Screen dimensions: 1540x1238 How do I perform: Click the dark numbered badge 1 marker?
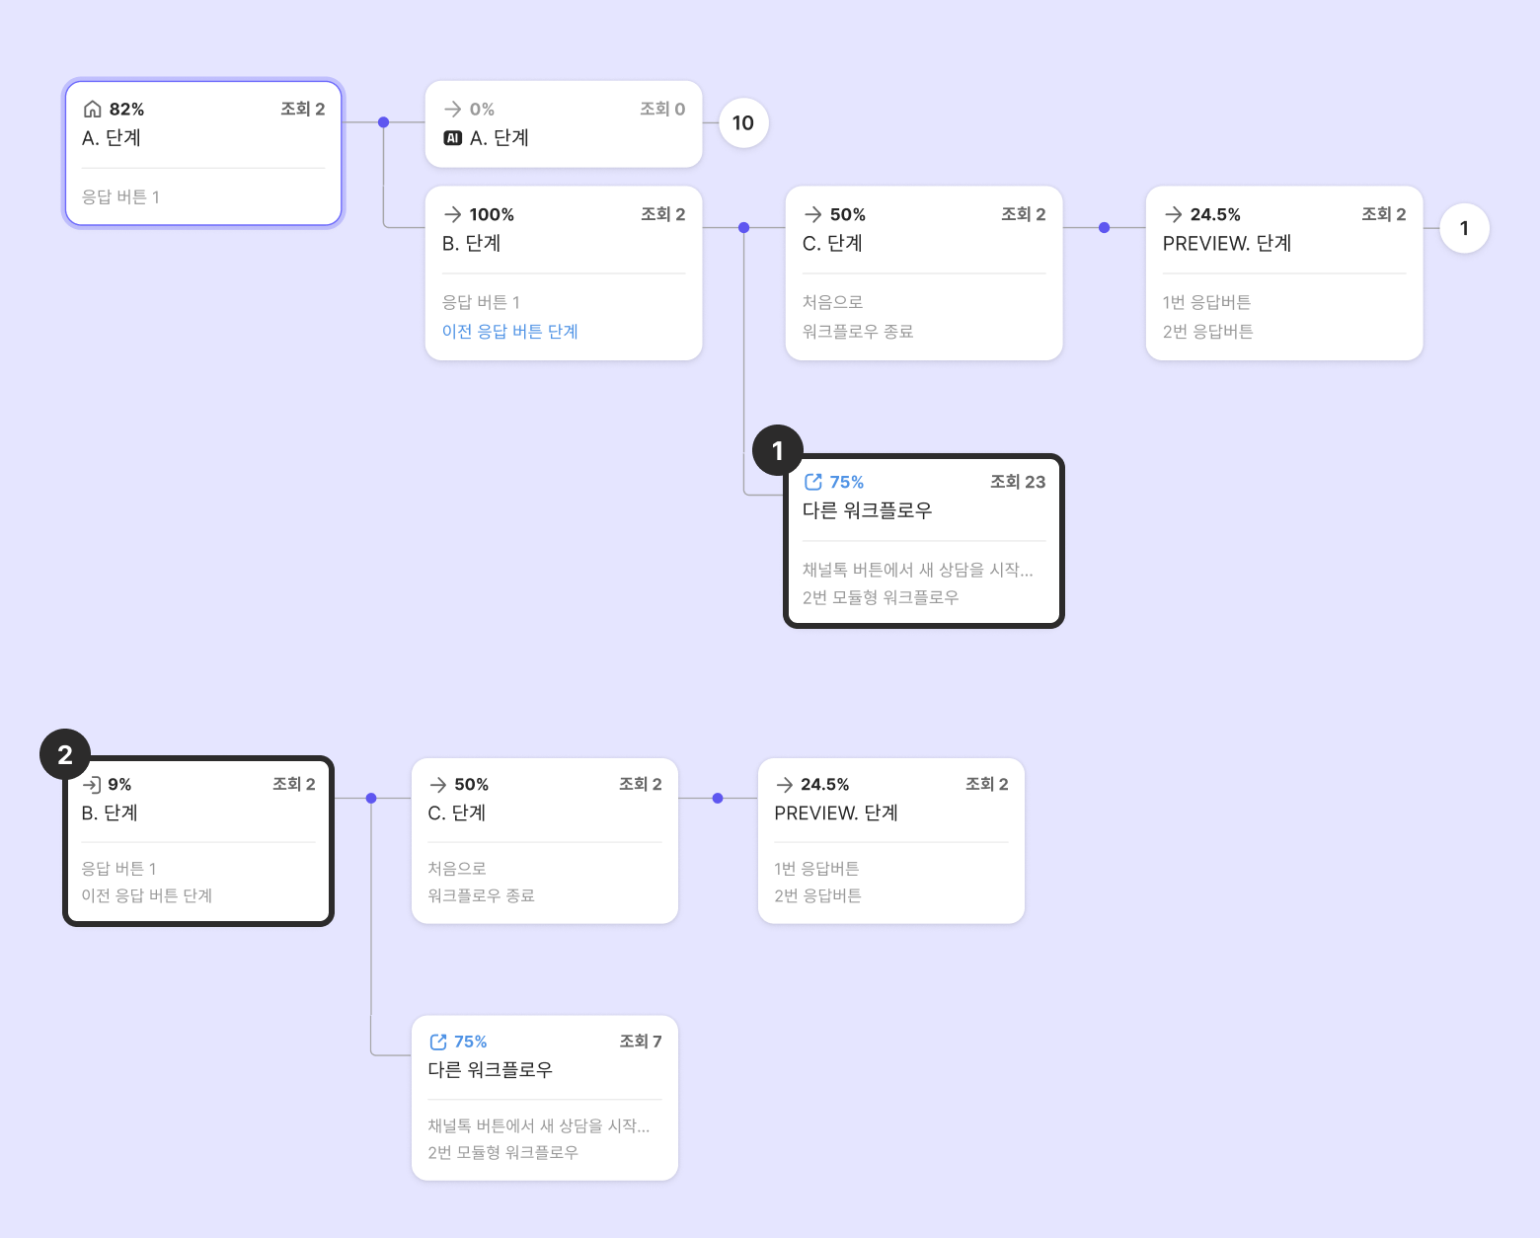click(777, 451)
